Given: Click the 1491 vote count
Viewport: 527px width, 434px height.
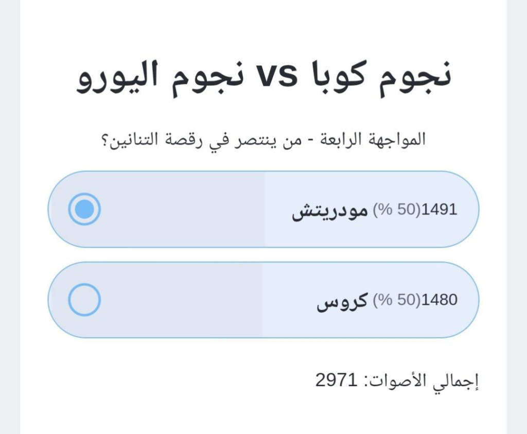Looking at the screenshot, I should [439, 210].
